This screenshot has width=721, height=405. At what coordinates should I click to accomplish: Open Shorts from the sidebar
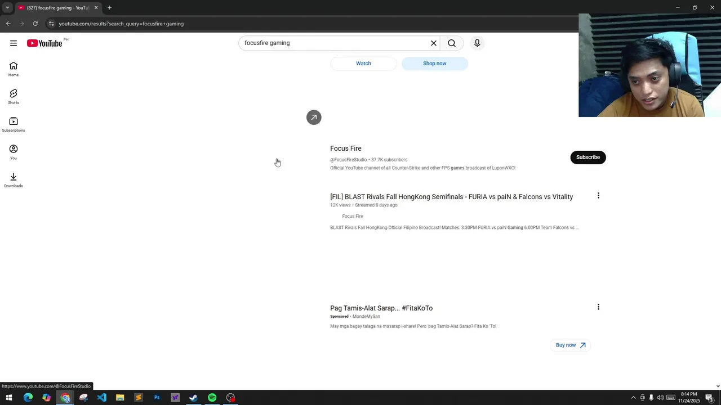coord(14,97)
